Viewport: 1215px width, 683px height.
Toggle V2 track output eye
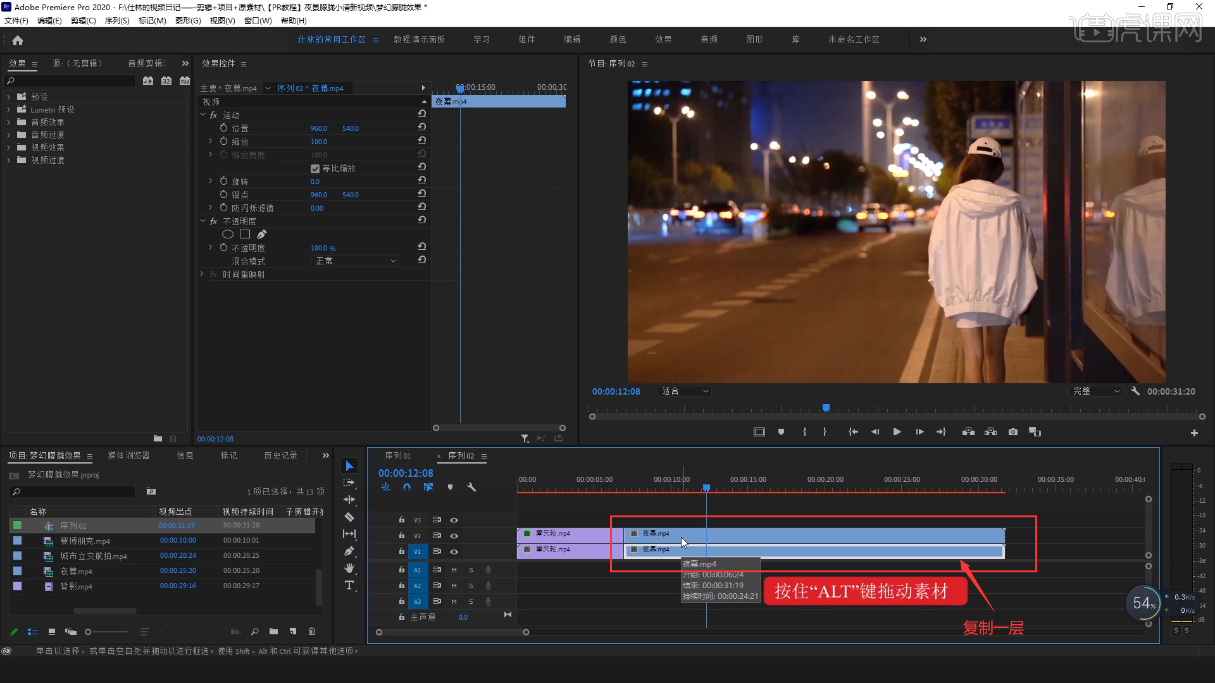(x=454, y=536)
